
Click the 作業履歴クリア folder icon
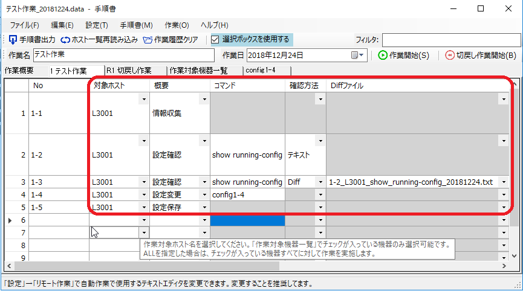coord(148,40)
